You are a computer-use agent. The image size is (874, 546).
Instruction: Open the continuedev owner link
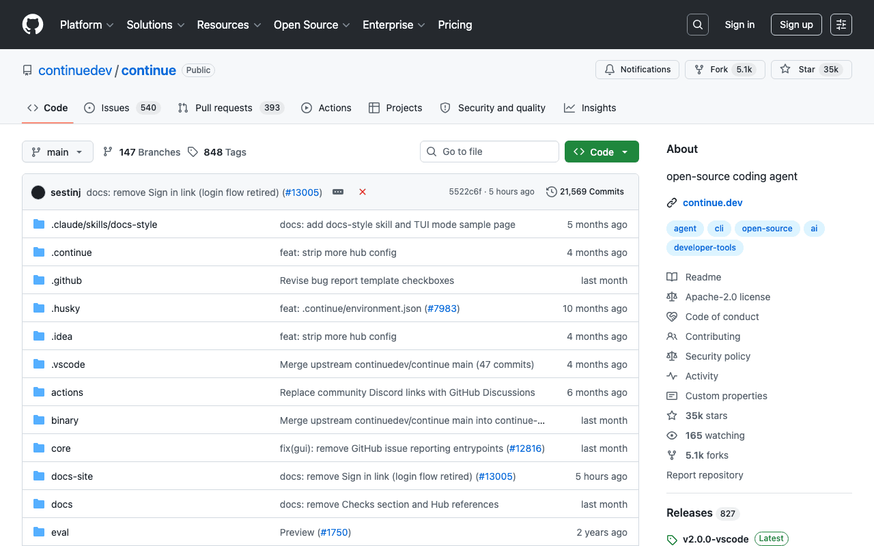pyautogui.click(x=75, y=70)
